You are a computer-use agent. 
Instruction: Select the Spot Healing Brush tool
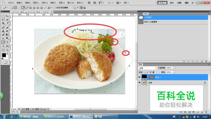3,27
